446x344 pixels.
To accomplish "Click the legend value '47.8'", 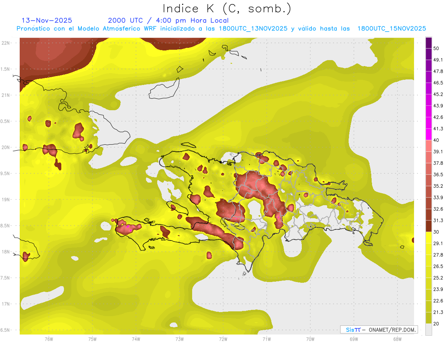I will coord(438,71).
